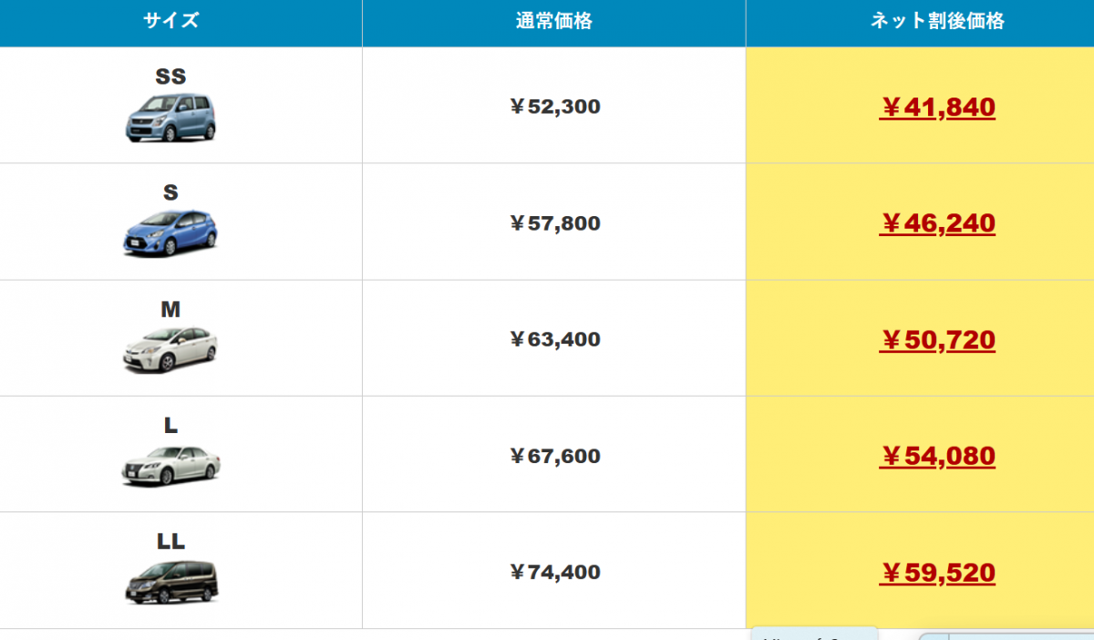The height and width of the screenshot is (640, 1094).
Task: Click the ¥74,400 regular price text
Action: click(x=554, y=573)
